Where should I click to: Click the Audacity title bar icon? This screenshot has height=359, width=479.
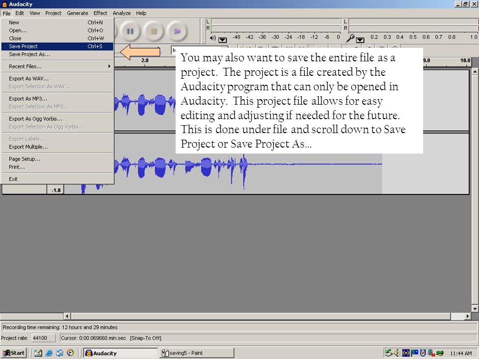point(4,4)
